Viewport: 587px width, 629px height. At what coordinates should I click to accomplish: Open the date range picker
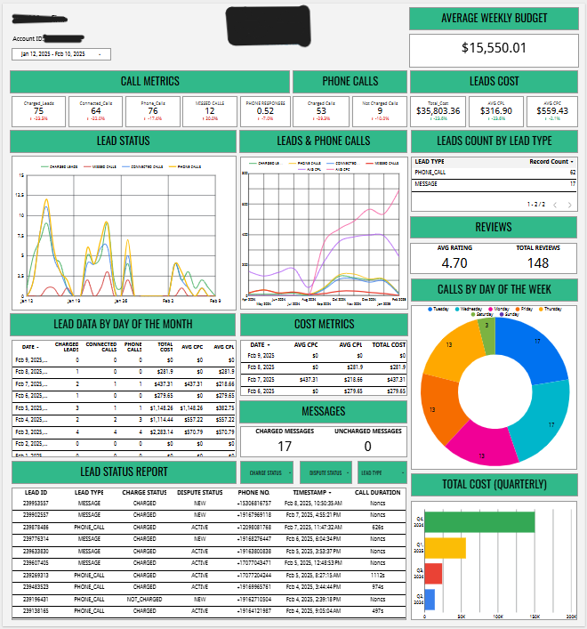(60, 54)
